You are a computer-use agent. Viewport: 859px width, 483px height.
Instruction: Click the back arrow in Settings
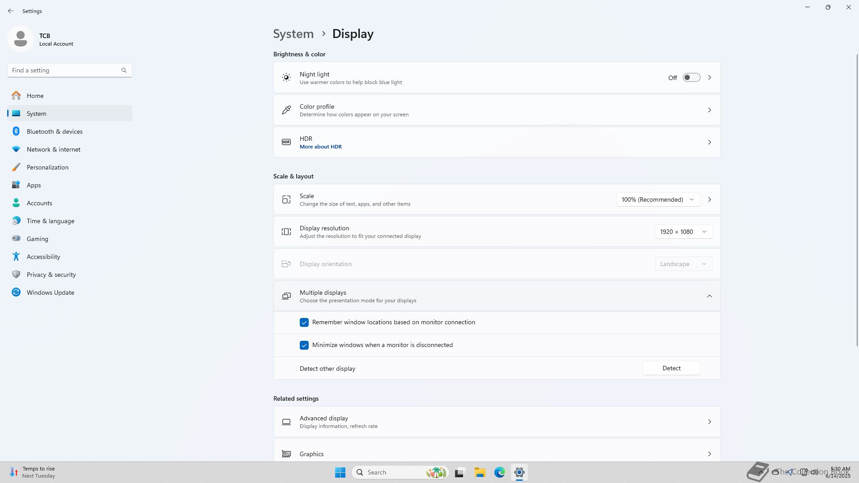pos(11,11)
